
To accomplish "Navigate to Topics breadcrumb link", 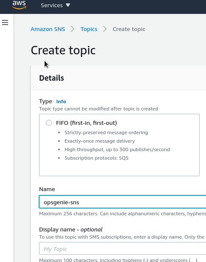I will 89,29.
